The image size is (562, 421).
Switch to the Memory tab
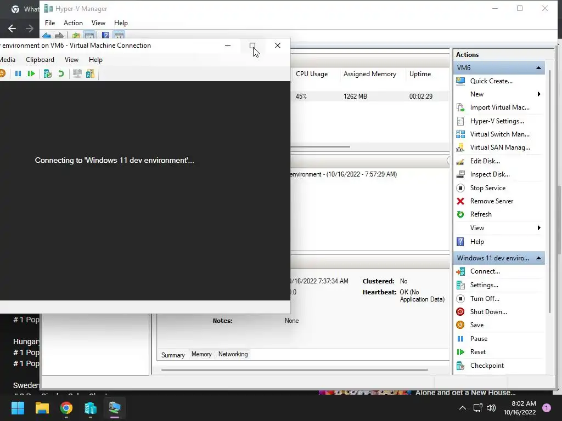[201, 354]
